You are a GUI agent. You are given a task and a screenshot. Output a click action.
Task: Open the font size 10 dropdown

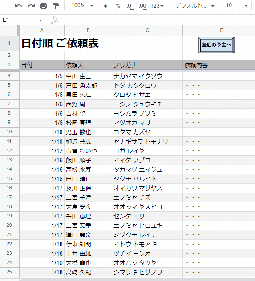pyautogui.click(x=237, y=5)
